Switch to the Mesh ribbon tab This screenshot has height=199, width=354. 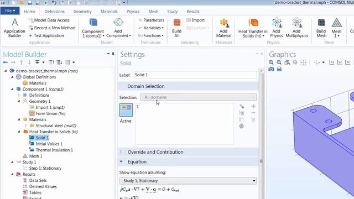153,12
